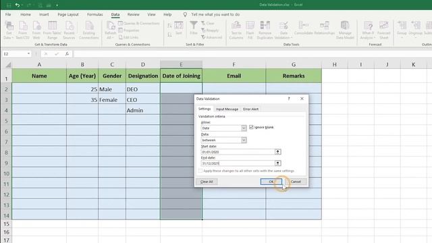Open the Get Data ribbon icon

coord(9,30)
